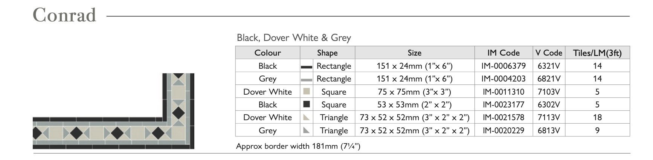Click the grey triangle shape icon
The width and height of the screenshot is (653, 160).
pyautogui.click(x=307, y=130)
